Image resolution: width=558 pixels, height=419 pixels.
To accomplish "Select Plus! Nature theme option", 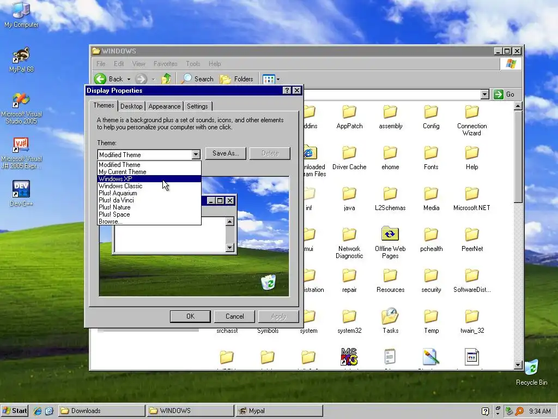I will [x=149, y=207].
